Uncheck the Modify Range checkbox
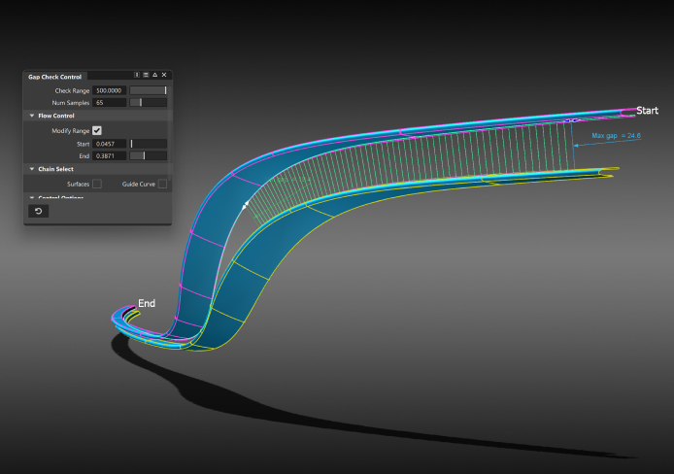674x474 pixels. (97, 130)
